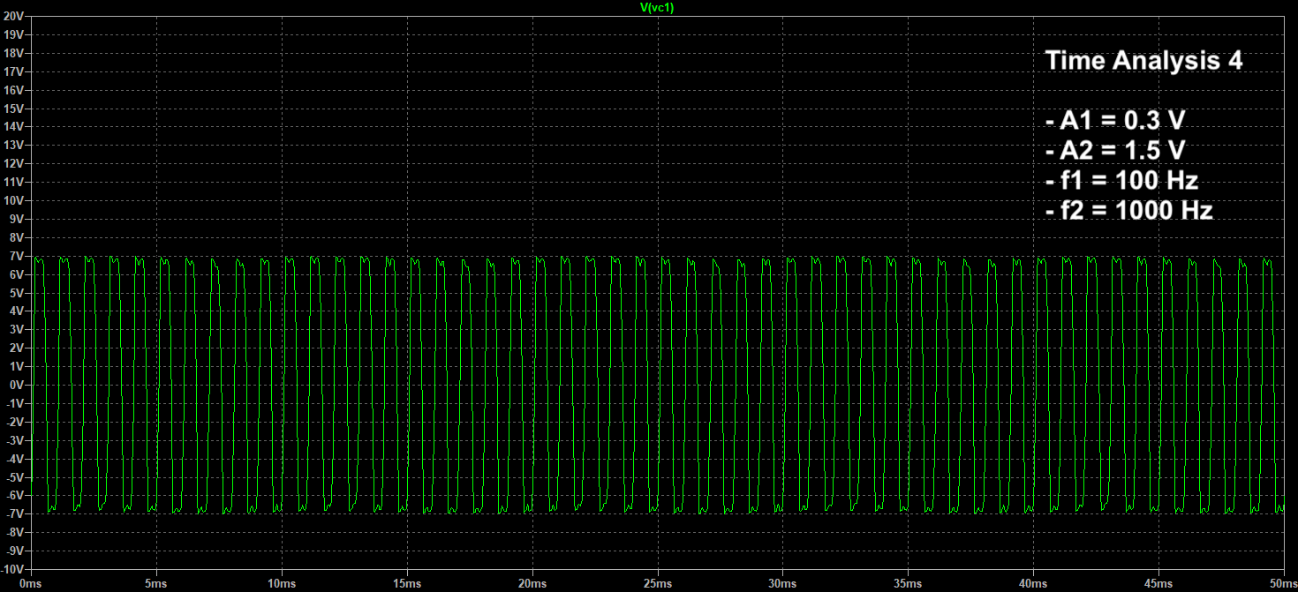The width and height of the screenshot is (1298, 592).
Task: Select the A2 = 1.5 V annotation line
Action: point(1116,150)
